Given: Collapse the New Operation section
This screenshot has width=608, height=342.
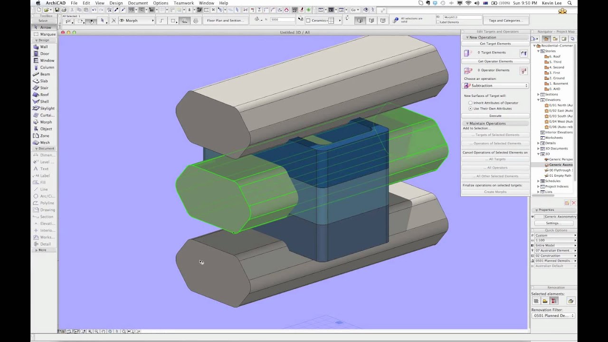Looking at the screenshot, I should [x=467, y=37].
